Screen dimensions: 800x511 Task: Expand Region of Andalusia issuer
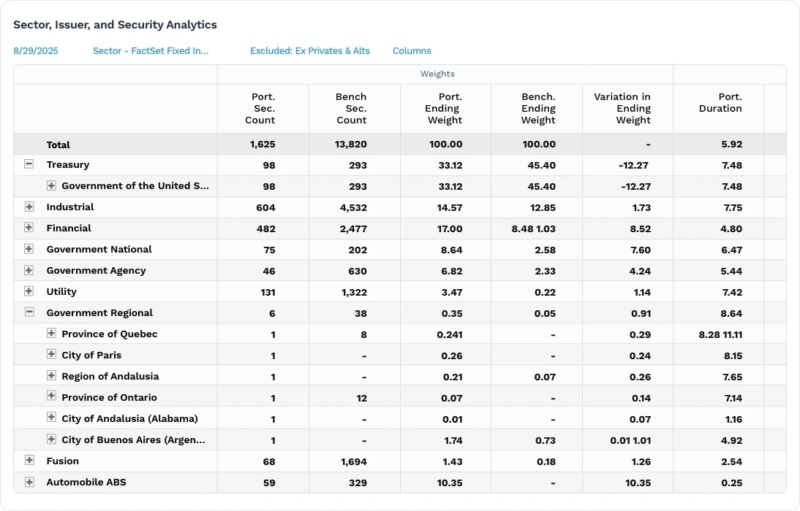[x=51, y=375]
